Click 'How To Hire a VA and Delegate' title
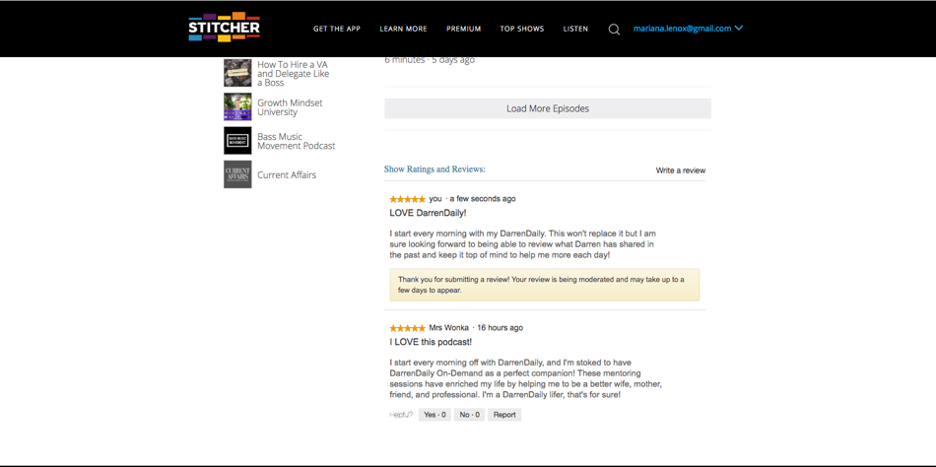Viewport: 936px width, 467px height. coord(293,74)
